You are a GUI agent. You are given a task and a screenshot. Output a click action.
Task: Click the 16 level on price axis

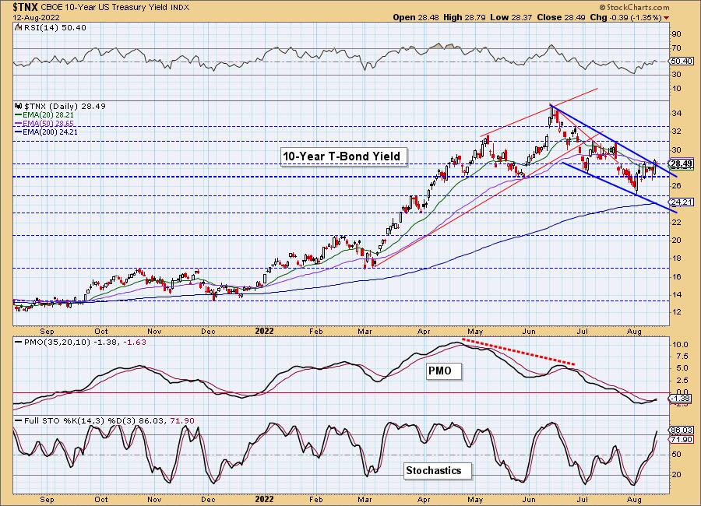tap(676, 276)
